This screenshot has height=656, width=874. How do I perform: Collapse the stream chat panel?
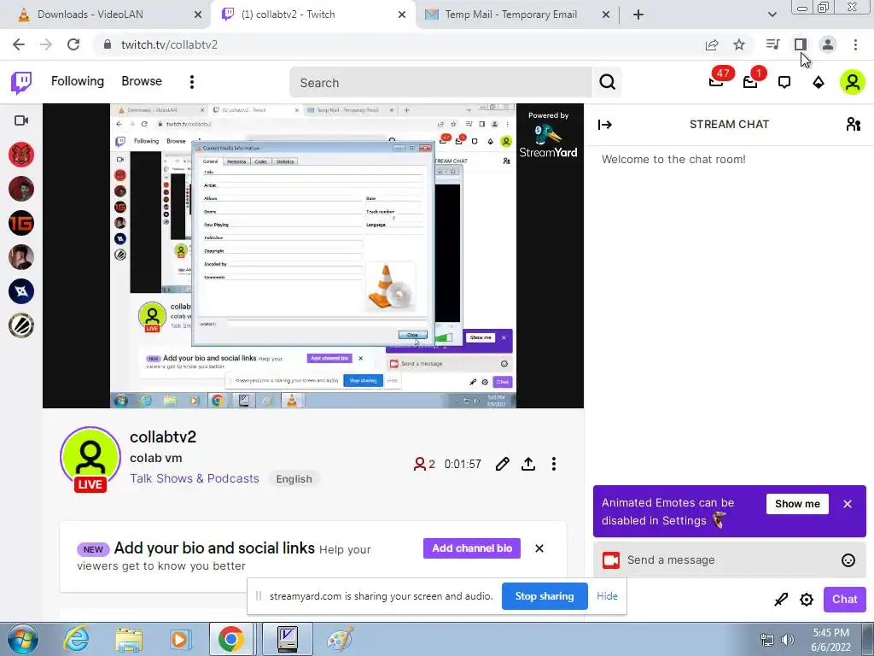coord(605,125)
